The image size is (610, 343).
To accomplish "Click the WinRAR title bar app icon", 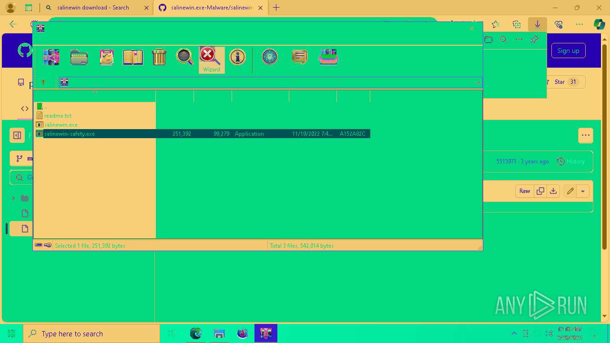I will coord(41,29).
